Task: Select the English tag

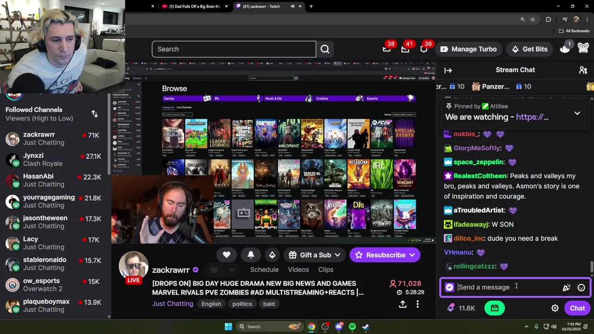Action: (211, 304)
